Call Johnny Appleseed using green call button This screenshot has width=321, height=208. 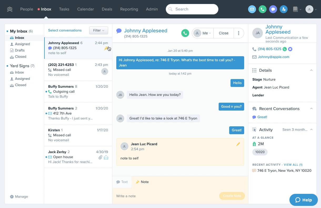[x=185, y=33]
